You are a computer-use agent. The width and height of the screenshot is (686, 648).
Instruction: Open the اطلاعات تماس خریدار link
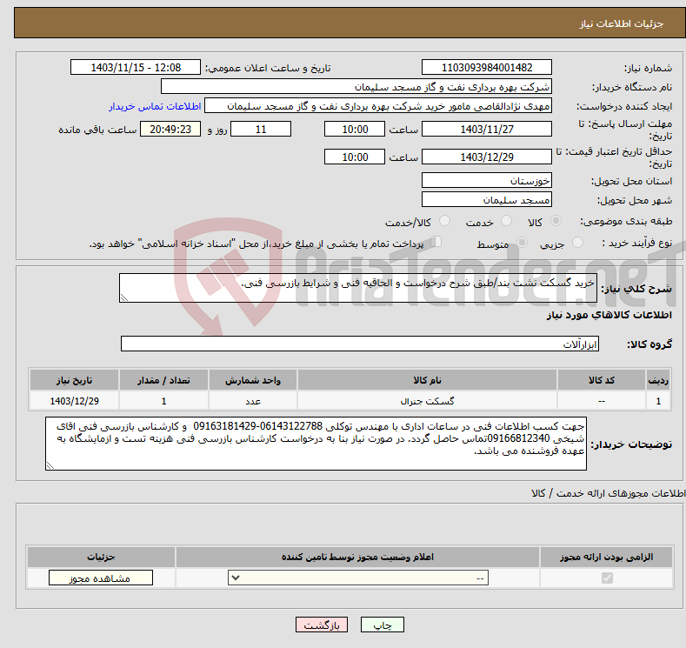point(155,106)
